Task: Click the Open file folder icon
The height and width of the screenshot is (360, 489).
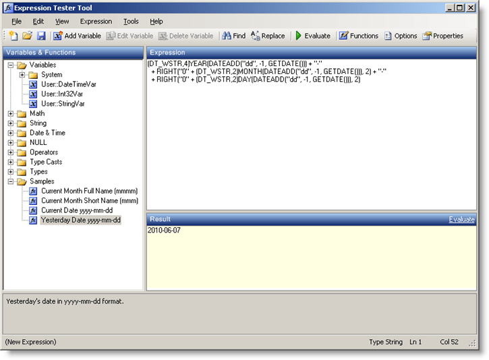Action: point(28,36)
